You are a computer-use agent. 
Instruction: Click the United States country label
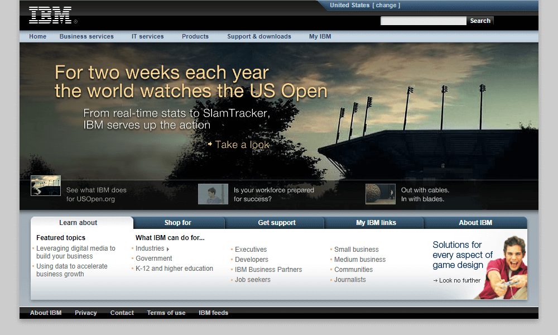349,6
